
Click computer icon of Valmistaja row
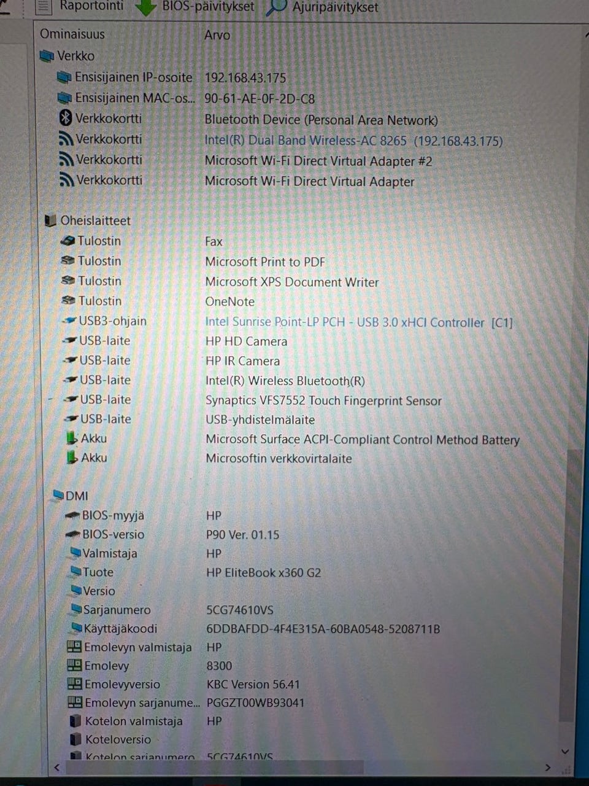click(75, 553)
